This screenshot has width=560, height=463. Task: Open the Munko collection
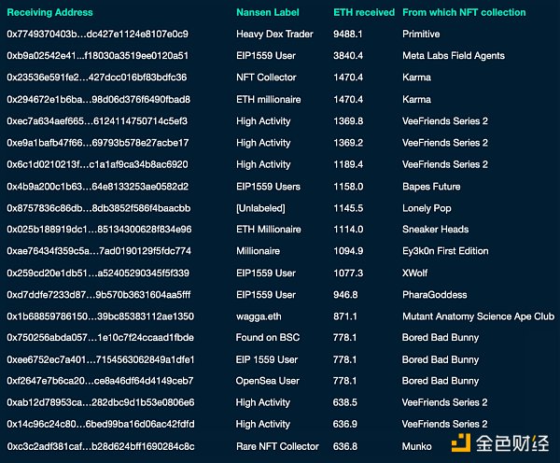pos(417,446)
